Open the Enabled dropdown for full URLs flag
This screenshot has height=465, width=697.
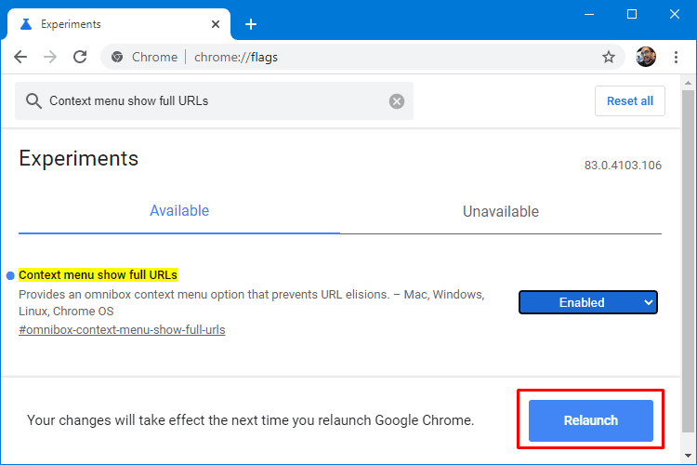587,302
